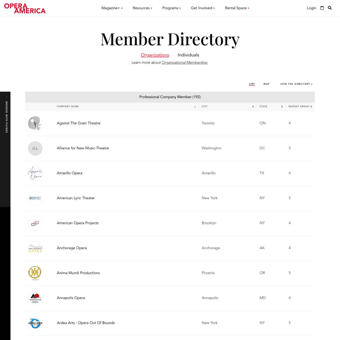This screenshot has height=340, width=340.
Task: Open American Opera Projects entry
Action: [78, 223]
